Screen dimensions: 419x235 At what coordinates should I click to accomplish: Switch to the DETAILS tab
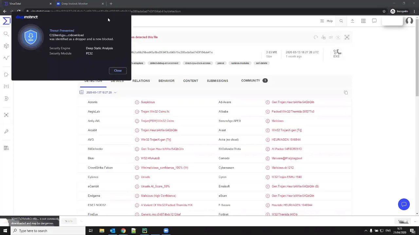coord(117,81)
